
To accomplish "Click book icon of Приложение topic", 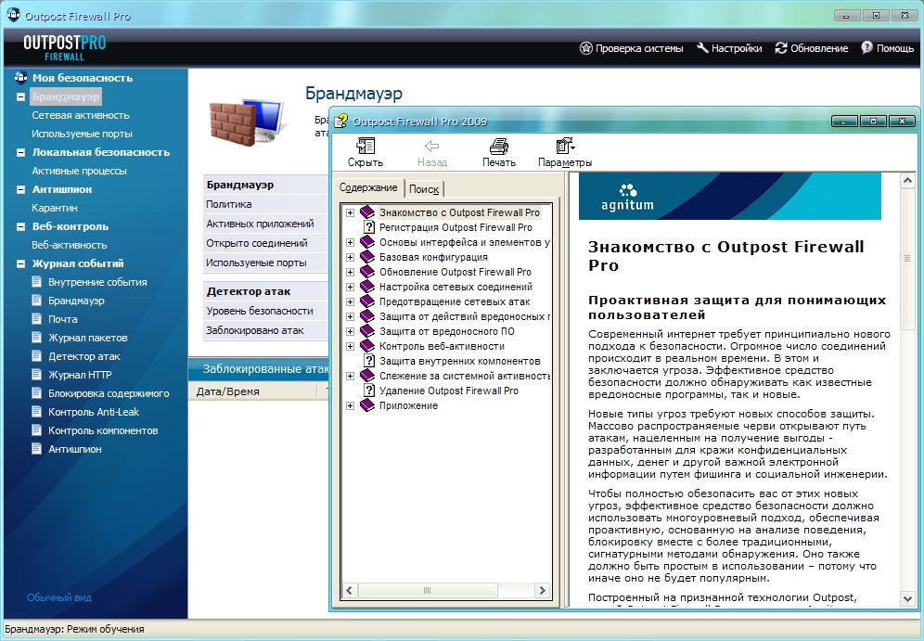I will (367, 405).
